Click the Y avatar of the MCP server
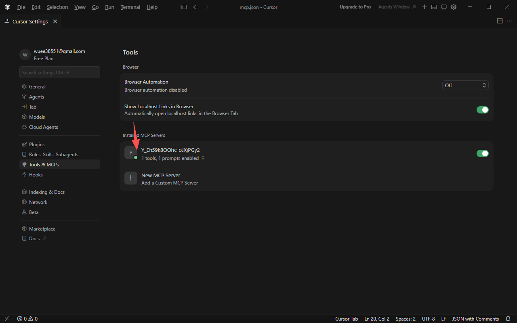Viewport: 517px width, 323px height. tap(131, 153)
